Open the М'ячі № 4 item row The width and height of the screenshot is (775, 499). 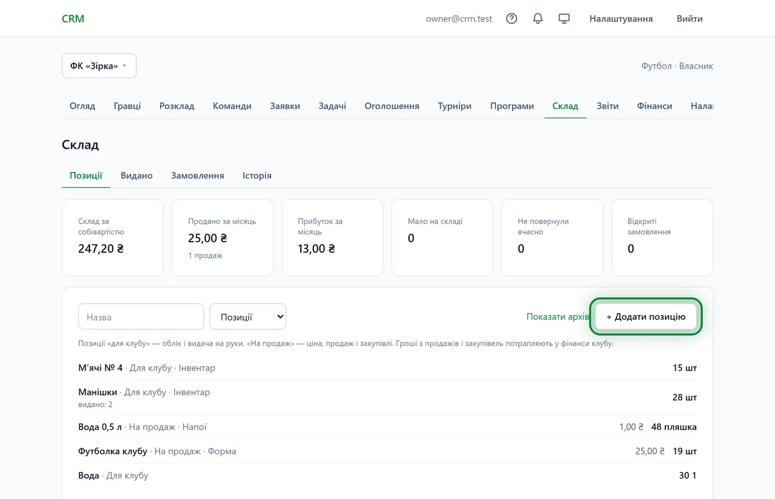[x=387, y=368]
